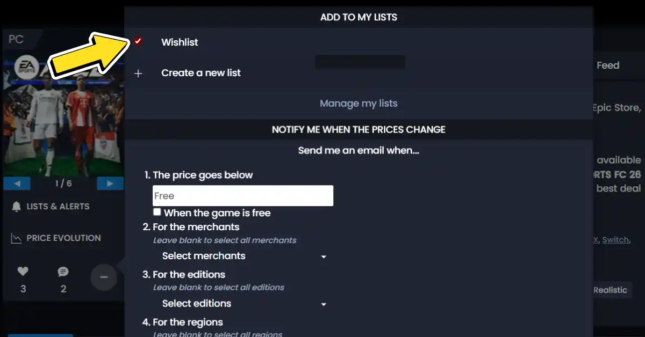The image size is (645, 337).
Task: Click the Switch platform link
Action: pos(615,240)
